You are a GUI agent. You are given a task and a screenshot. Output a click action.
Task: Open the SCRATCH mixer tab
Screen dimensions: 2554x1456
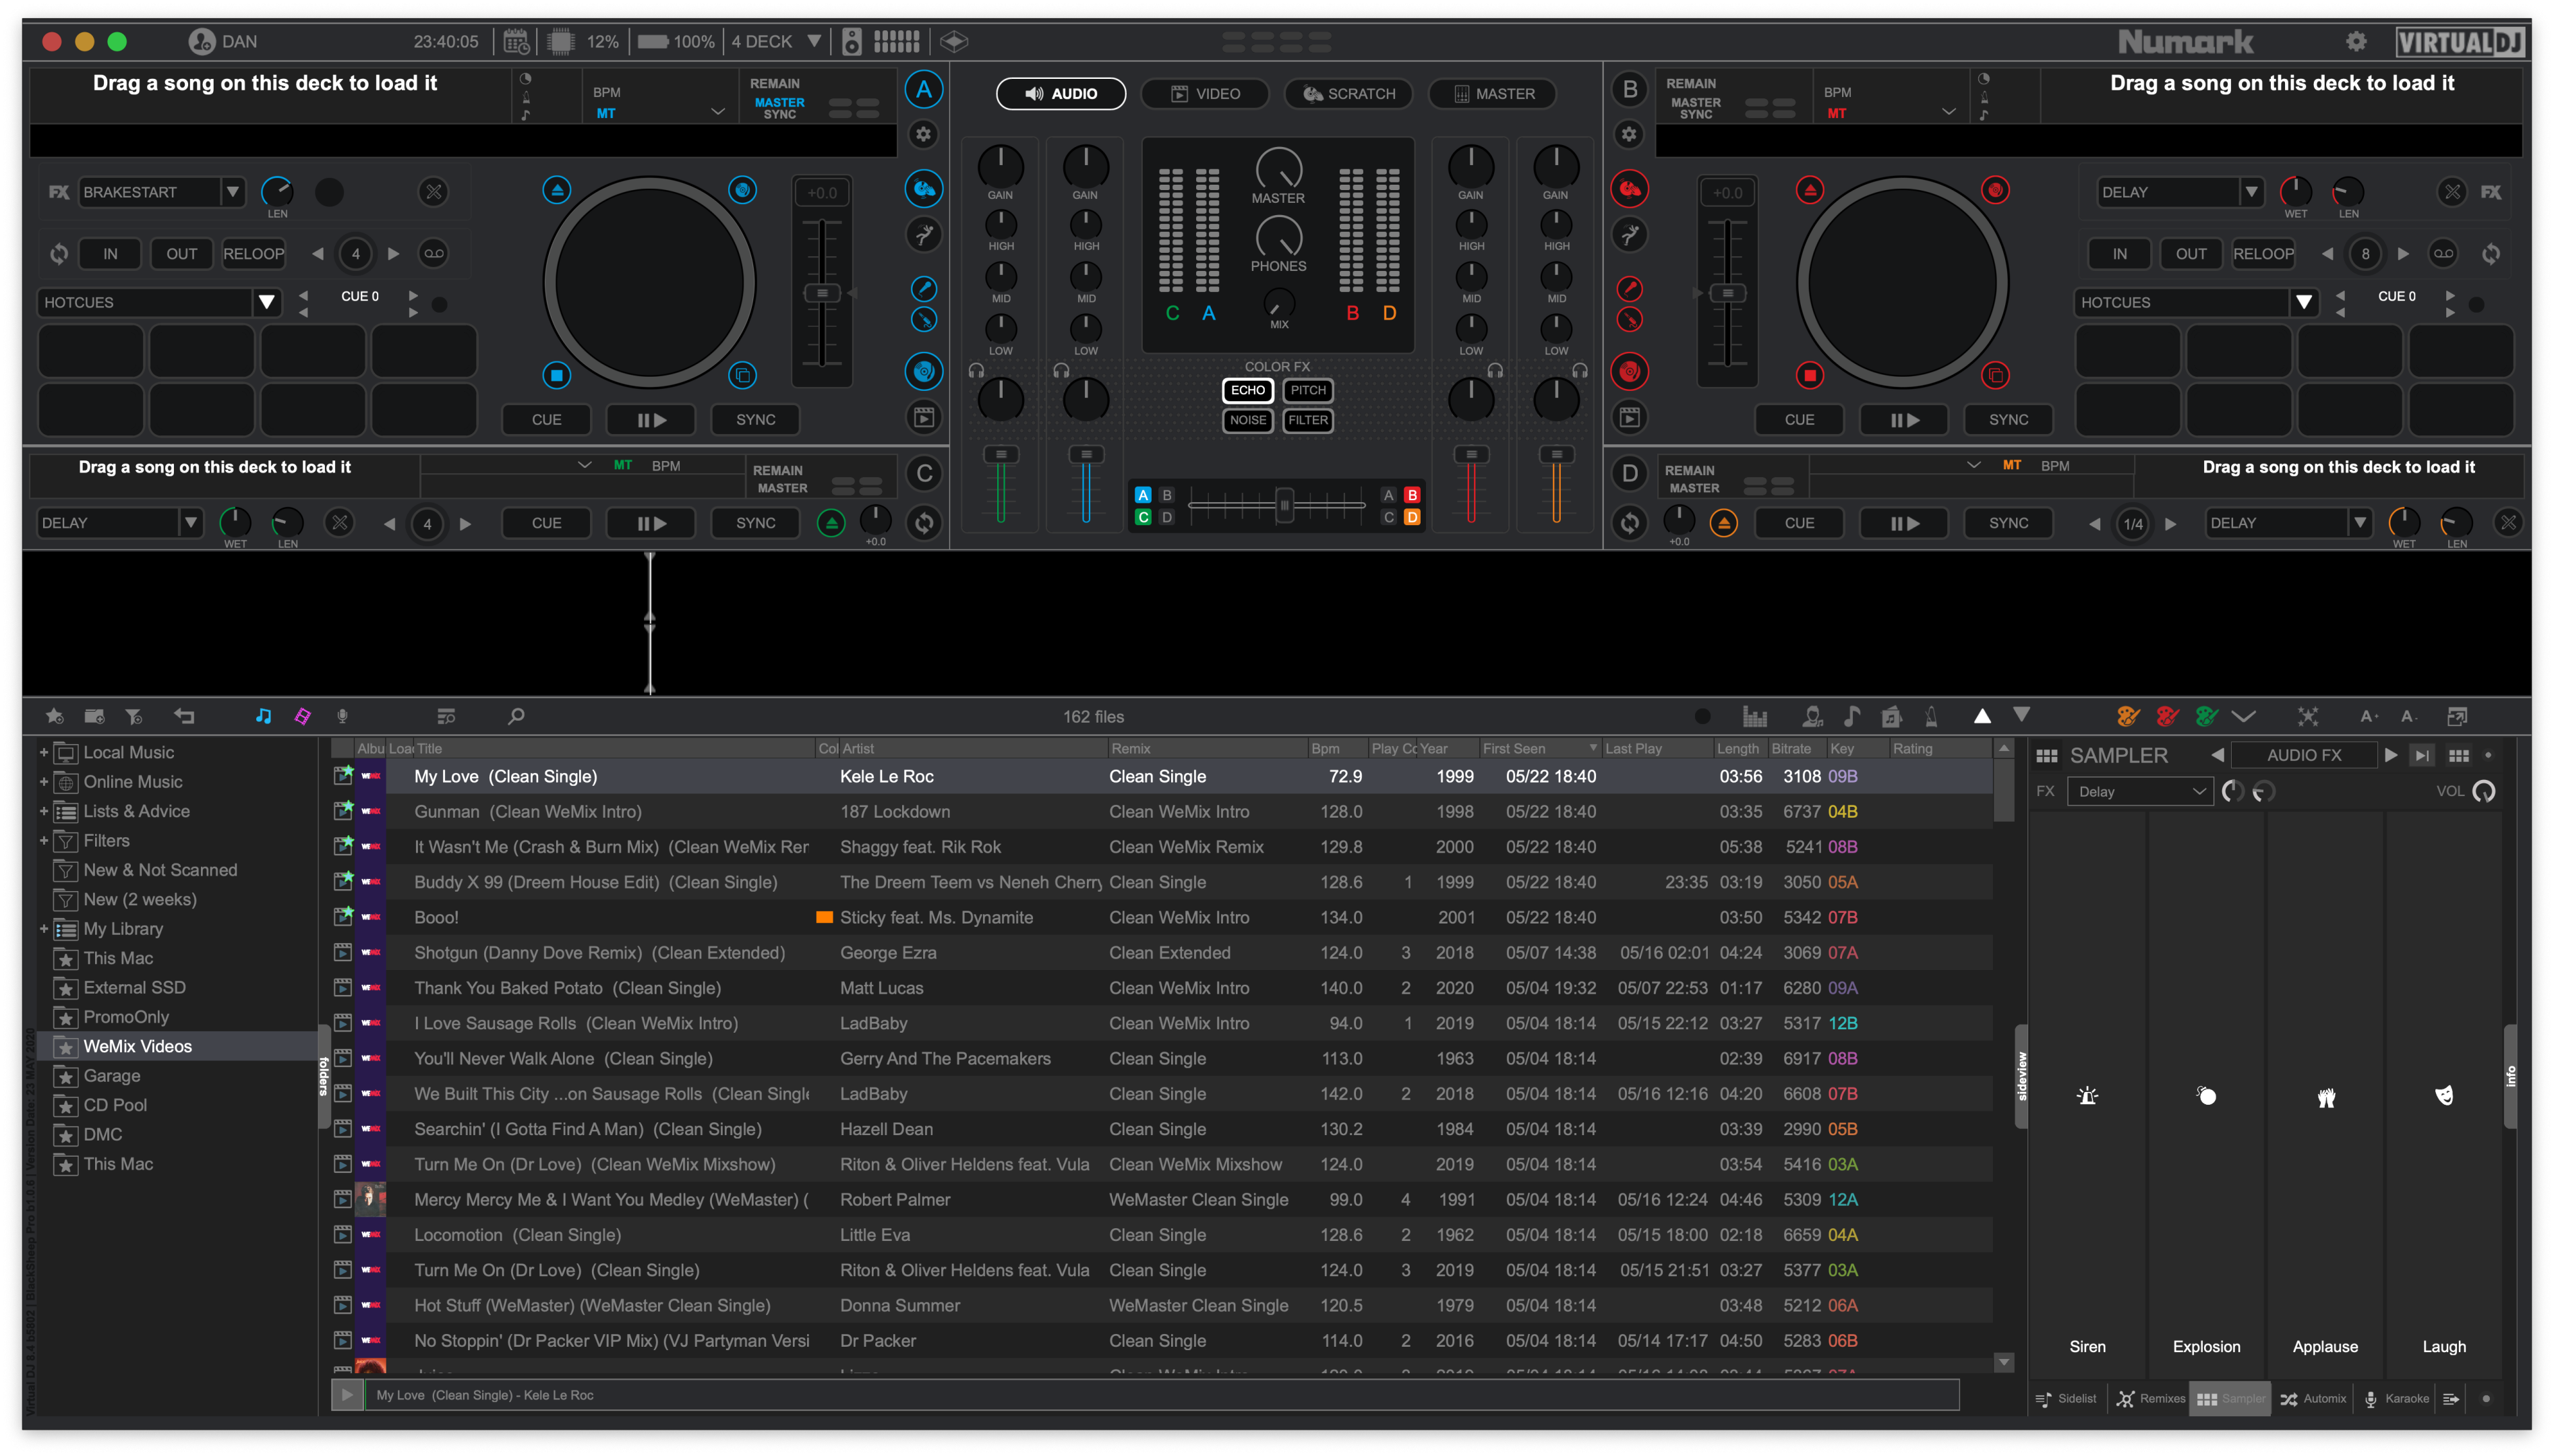[x=1348, y=94]
